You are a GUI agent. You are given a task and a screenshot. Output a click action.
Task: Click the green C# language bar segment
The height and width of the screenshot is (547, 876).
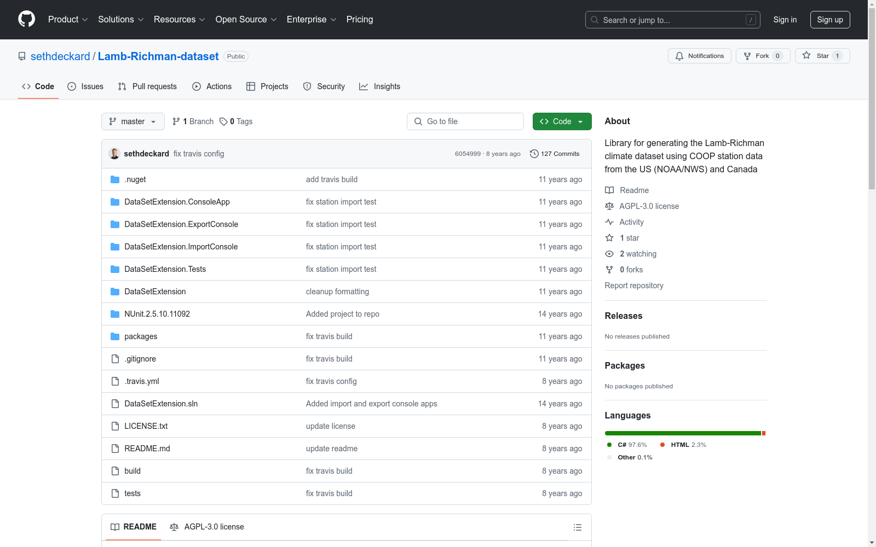(x=683, y=433)
